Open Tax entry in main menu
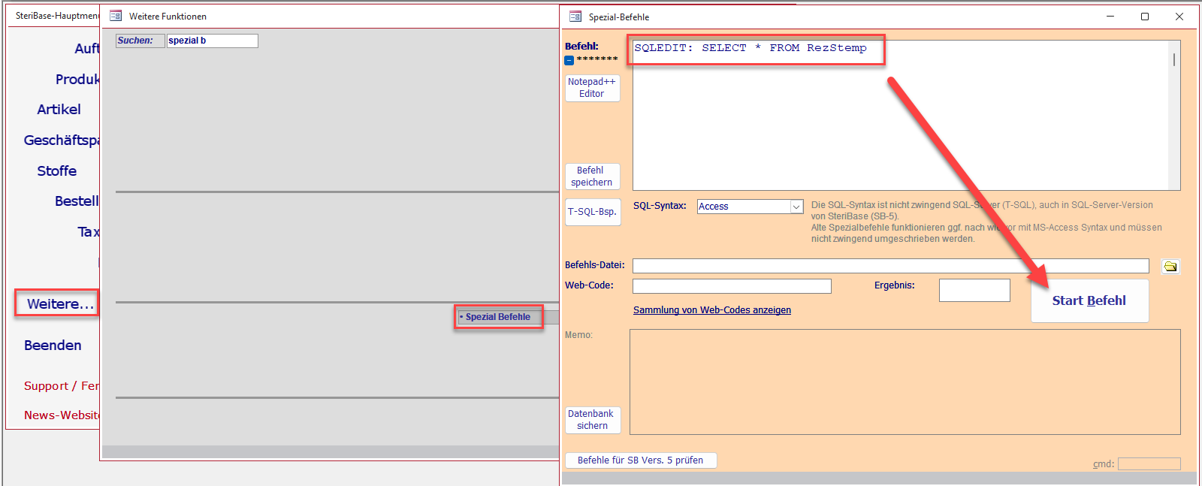Viewport: 1202px width, 486px height. tap(88, 232)
